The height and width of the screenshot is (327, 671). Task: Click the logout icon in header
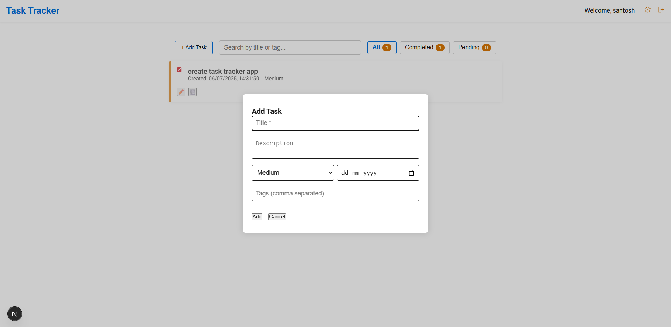tap(661, 10)
